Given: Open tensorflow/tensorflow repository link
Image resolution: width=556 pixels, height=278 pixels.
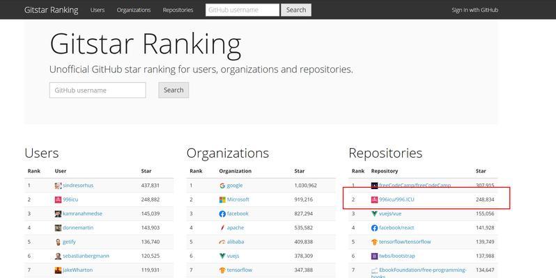Looking at the screenshot, I should tap(405, 242).
